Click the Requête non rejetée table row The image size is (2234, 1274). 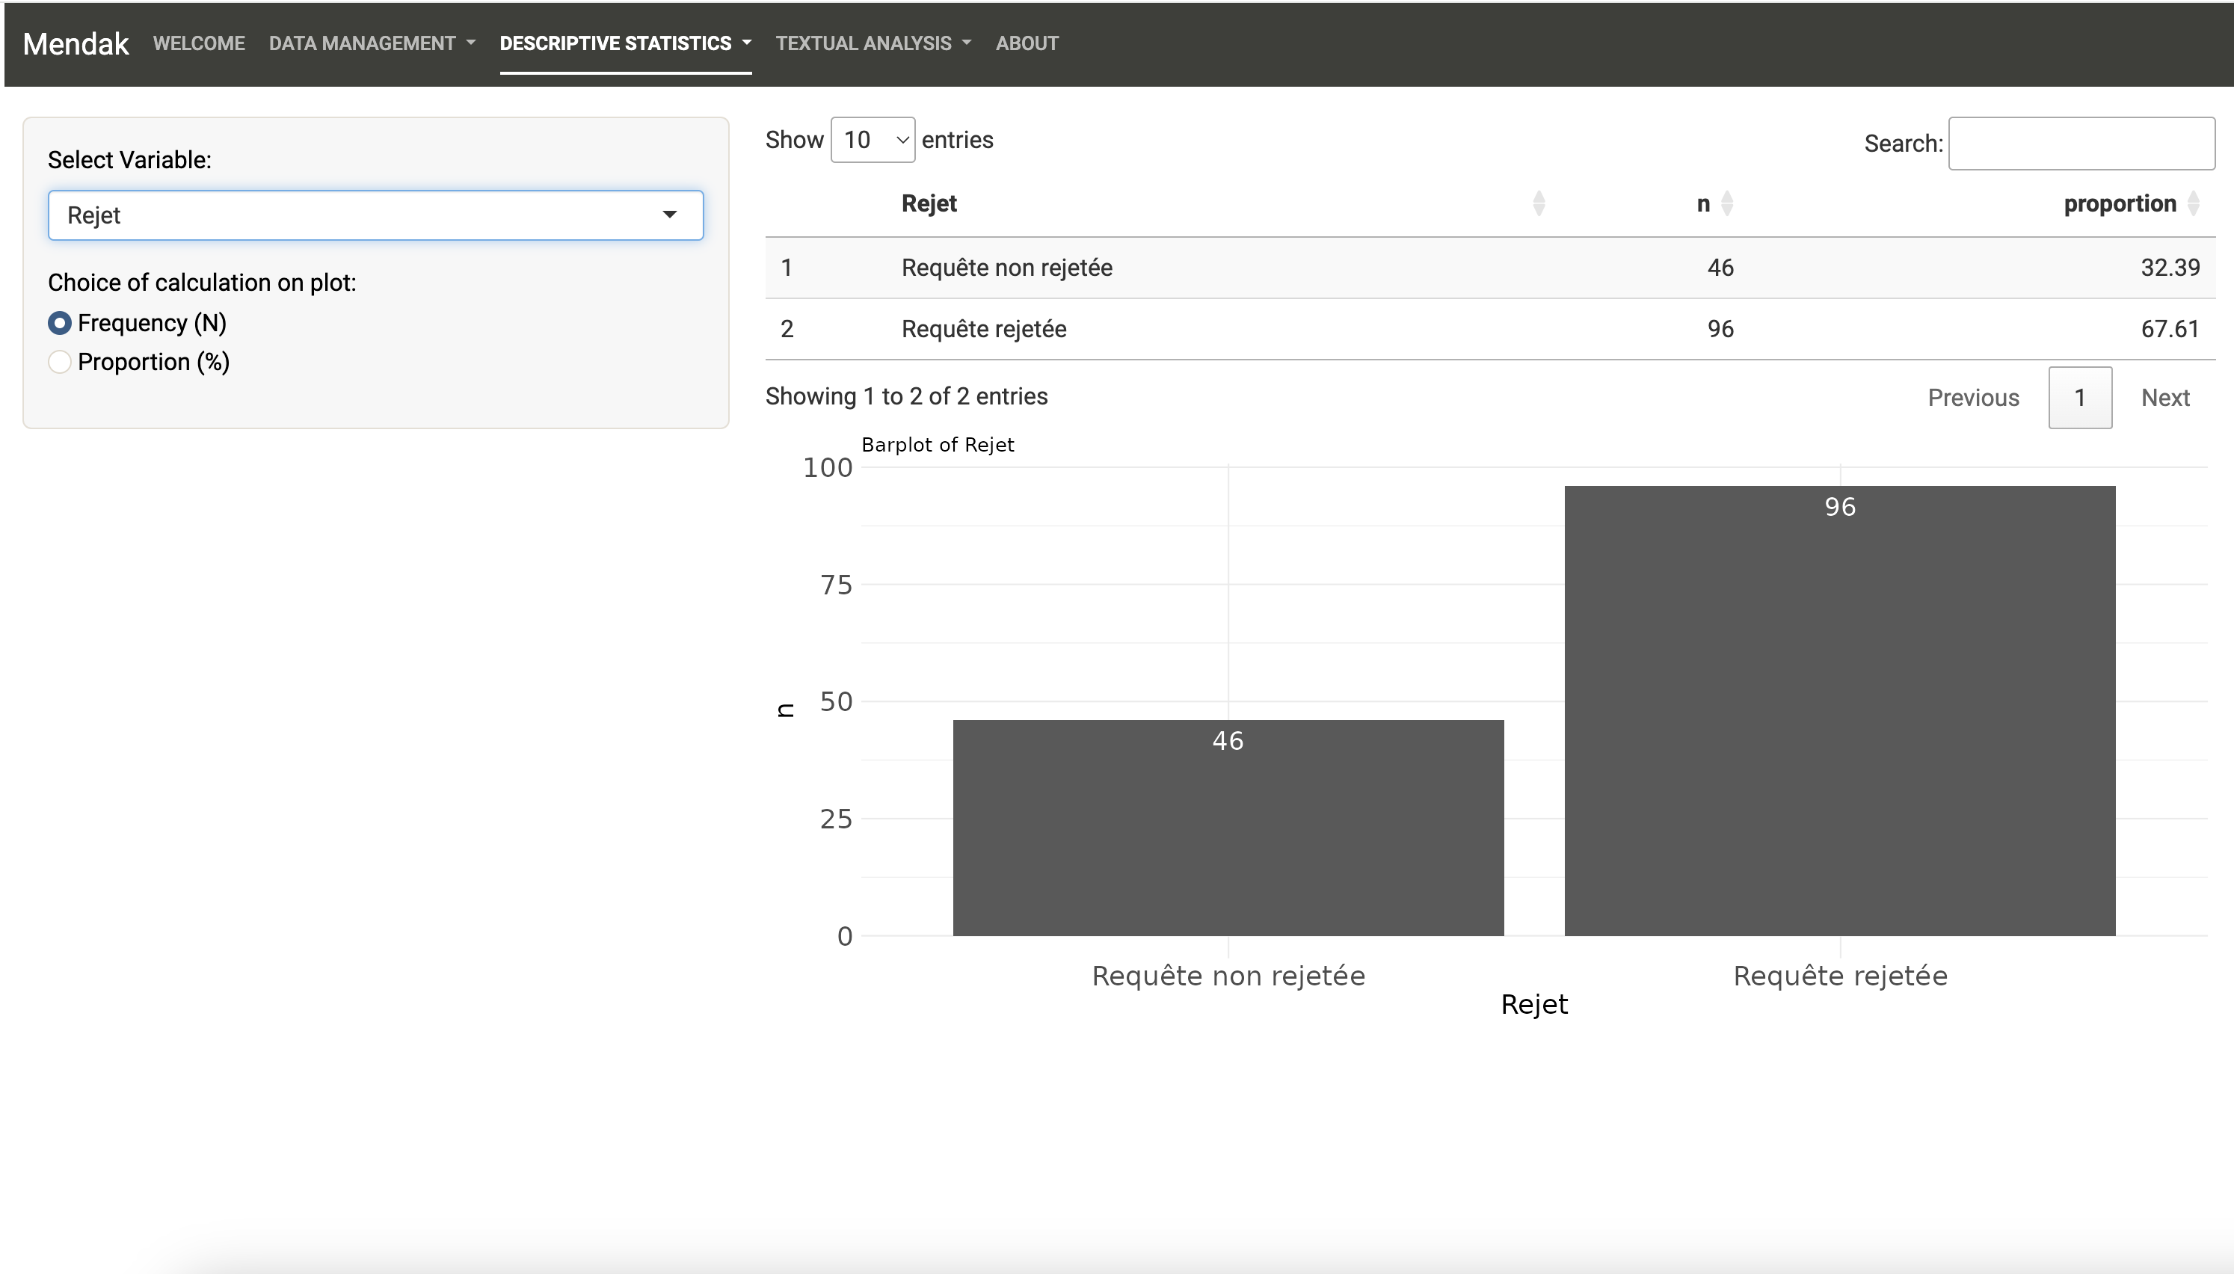1491,268
